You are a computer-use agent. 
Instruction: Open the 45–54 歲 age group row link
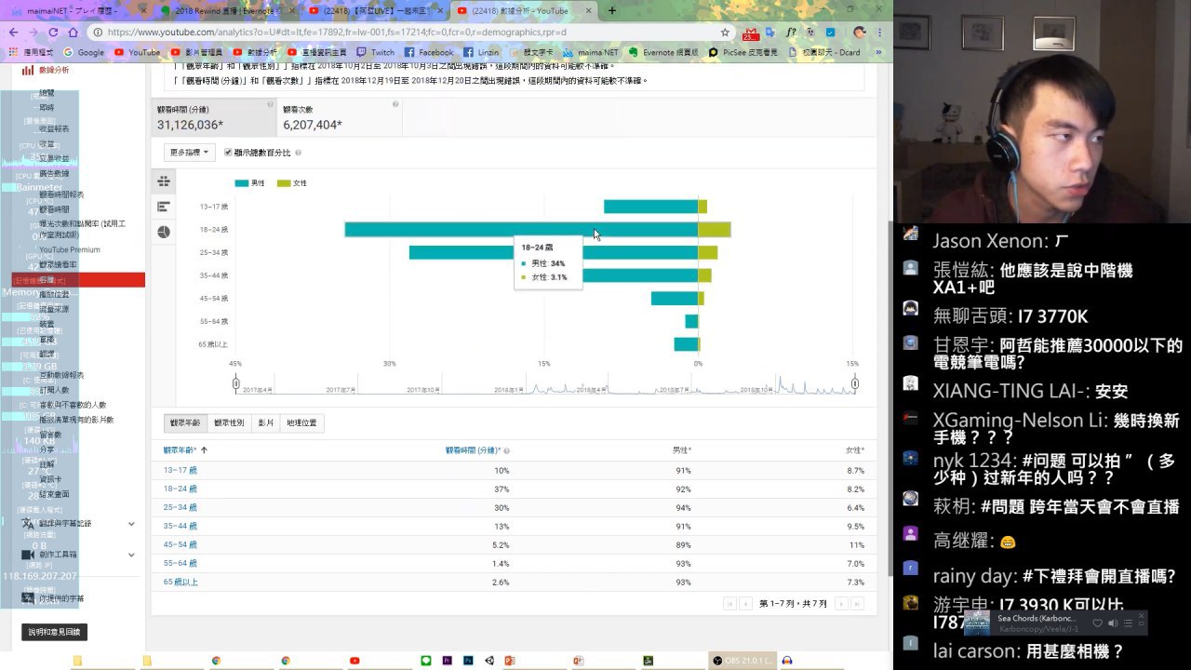tap(181, 544)
